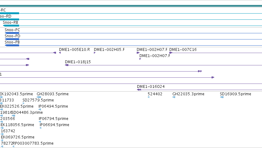Click the DME1-002H05.F arrow marker
The height and width of the screenshot is (148, 262).
[95, 53]
